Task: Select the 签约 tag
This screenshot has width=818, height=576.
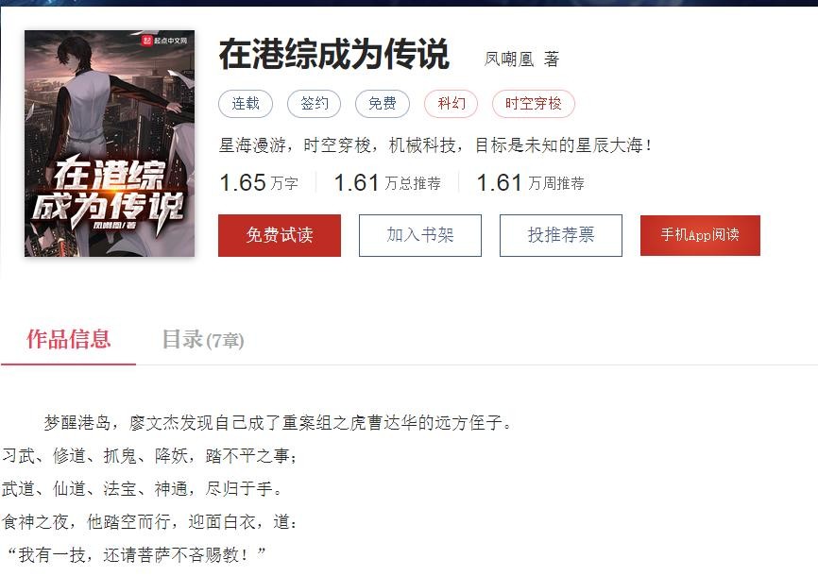Action: (314, 103)
